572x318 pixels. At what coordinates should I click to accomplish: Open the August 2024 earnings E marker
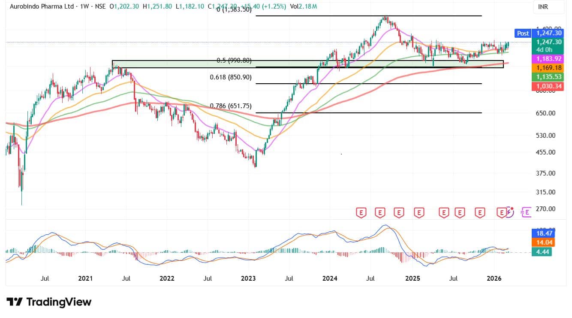click(x=380, y=212)
